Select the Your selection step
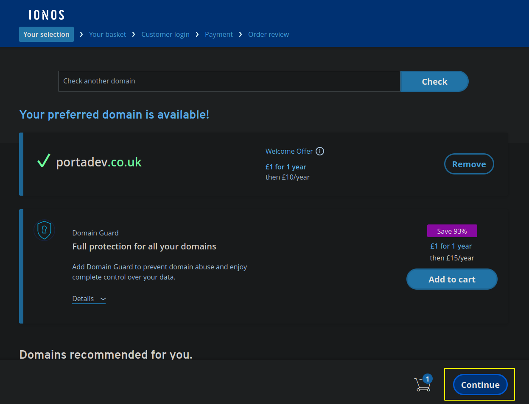529x404 pixels. pyautogui.click(x=46, y=34)
